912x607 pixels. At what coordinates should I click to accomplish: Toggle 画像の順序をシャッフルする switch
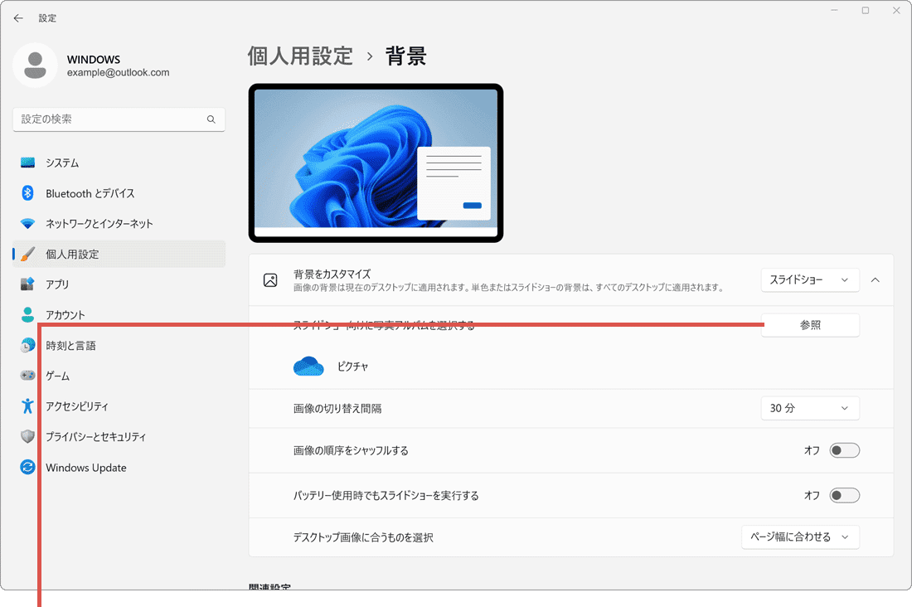(845, 450)
